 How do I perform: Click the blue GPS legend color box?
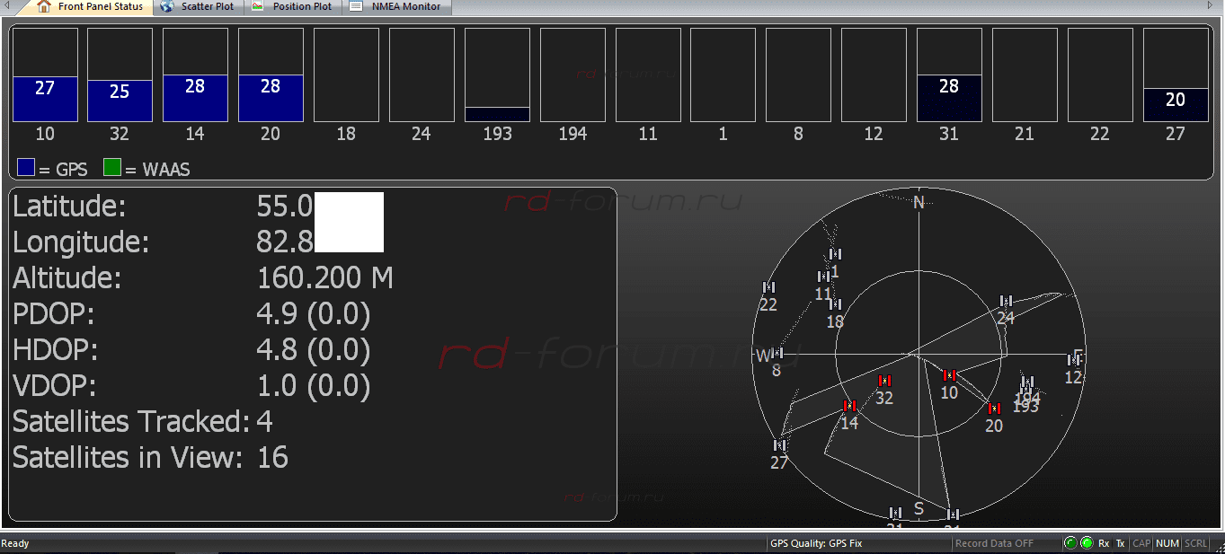click(26, 168)
